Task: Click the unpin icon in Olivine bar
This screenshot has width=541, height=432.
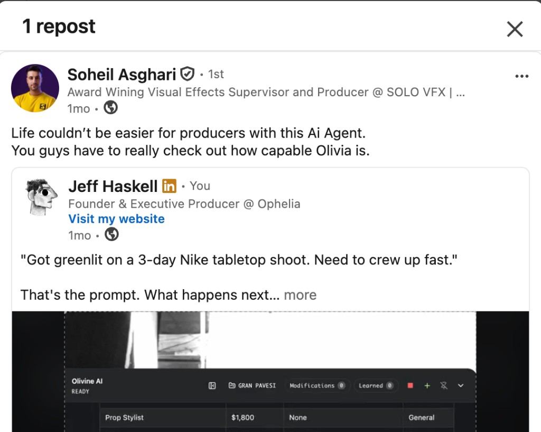Action: [x=444, y=385]
